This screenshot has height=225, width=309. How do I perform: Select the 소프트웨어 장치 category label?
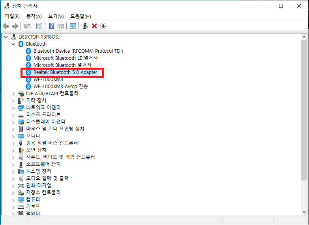pos(43,164)
